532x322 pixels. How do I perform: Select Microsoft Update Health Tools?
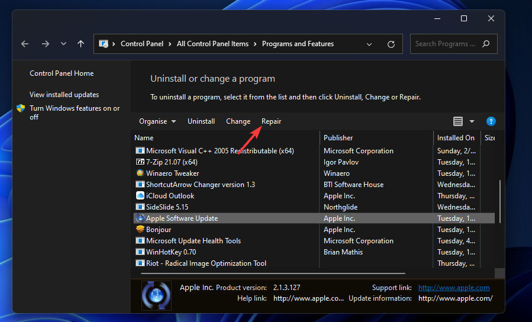coord(194,241)
